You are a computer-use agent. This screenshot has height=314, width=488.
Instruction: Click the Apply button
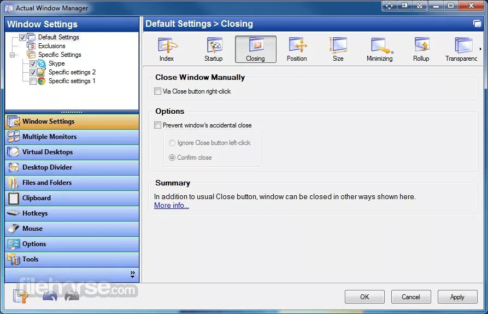[457, 297]
